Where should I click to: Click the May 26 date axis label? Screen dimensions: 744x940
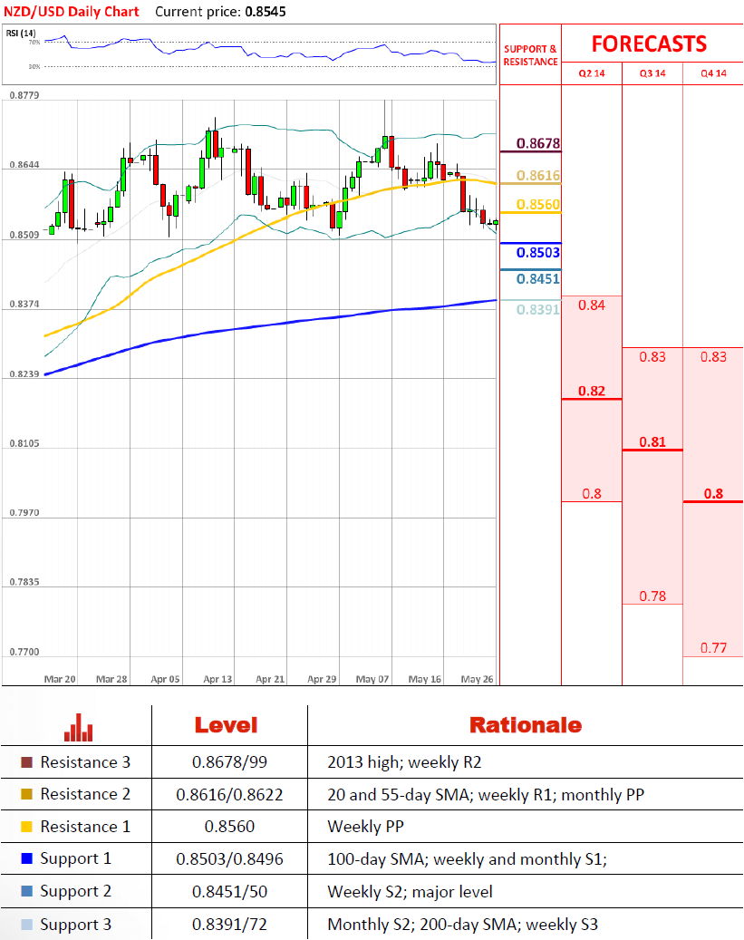478,679
